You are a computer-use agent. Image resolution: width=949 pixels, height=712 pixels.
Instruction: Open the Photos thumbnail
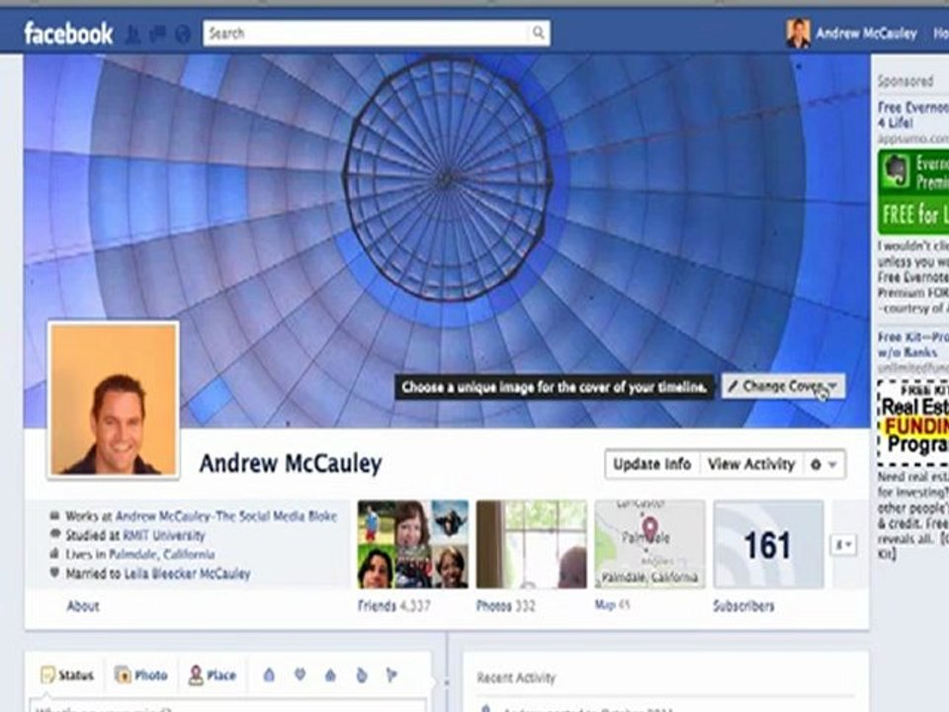click(x=532, y=544)
